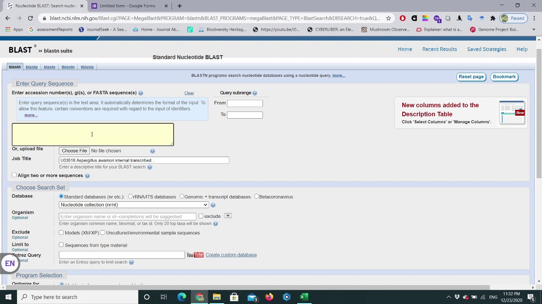Open a new browser tab
The width and height of the screenshot is (542, 304).
(180, 6)
